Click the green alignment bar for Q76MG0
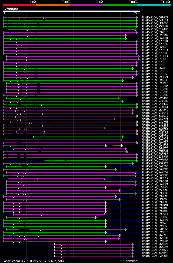The height and width of the screenshot is (263, 173). click(91, 161)
